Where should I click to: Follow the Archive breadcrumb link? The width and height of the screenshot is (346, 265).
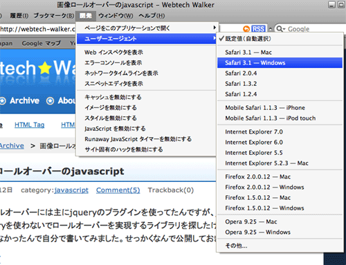[x=12, y=146]
